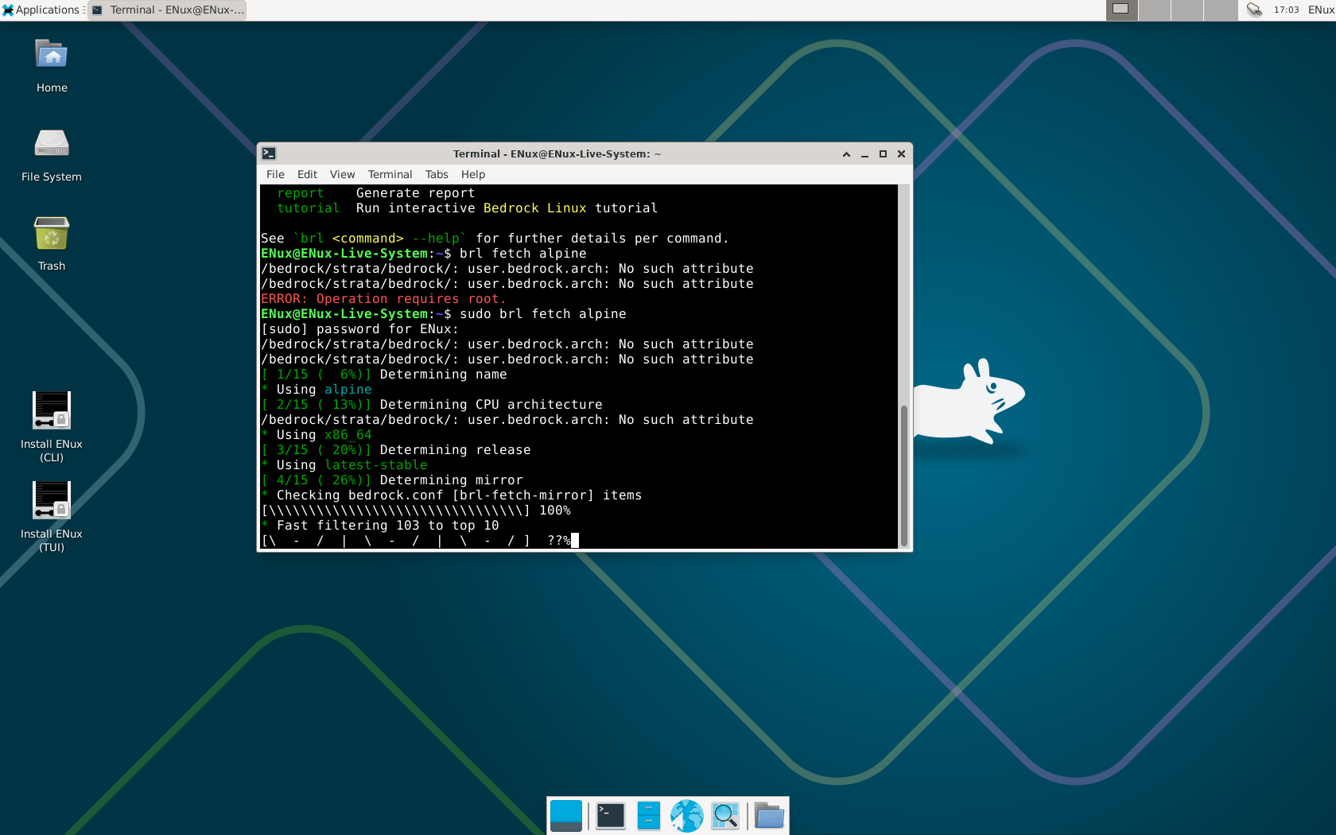Open the Help menu in terminal
The image size is (1336, 835).
coord(473,174)
